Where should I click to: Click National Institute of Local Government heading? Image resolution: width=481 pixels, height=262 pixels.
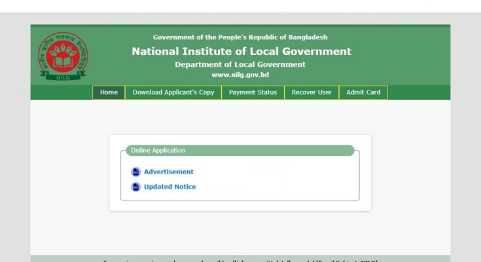[241, 51]
